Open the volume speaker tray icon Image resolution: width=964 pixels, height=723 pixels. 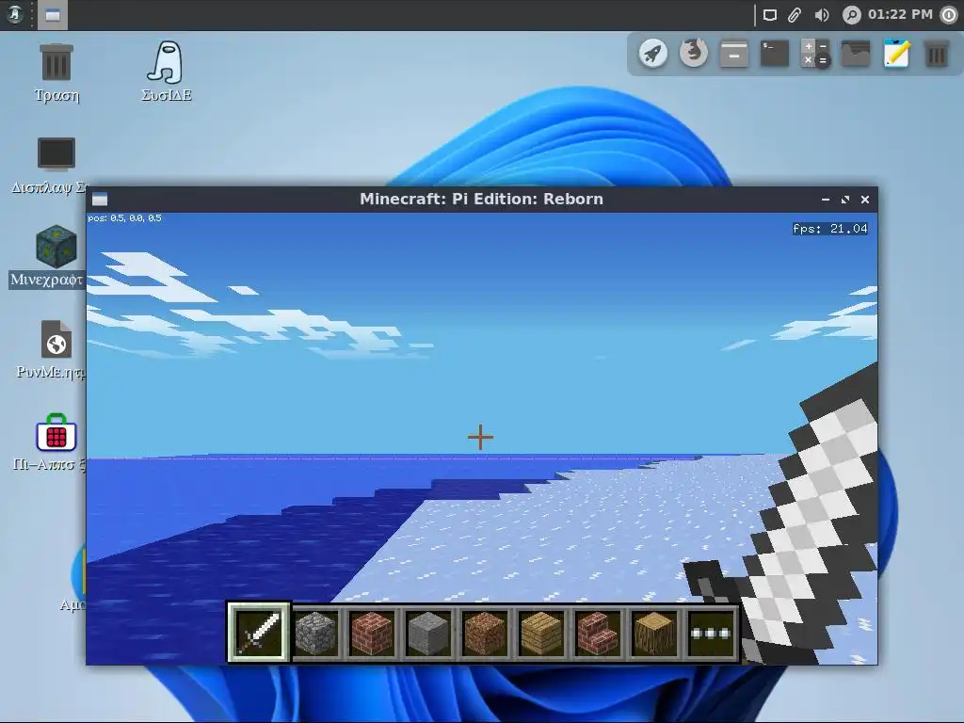[821, 15]
